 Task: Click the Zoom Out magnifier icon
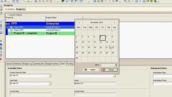point(129,1)
